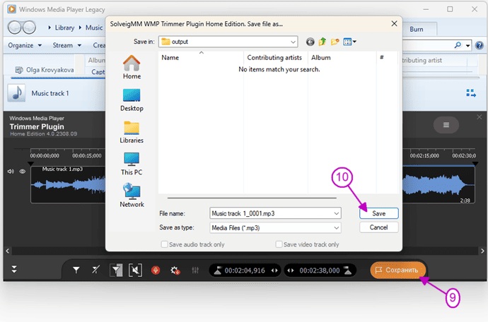This screenshot has height=322, width=488.
Task: Check Save audio track only
Action: (x=164, y=244)
